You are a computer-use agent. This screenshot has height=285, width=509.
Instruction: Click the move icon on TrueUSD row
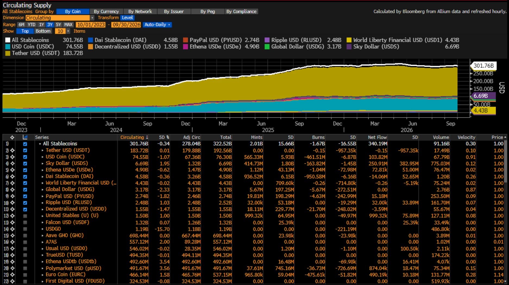(13, 255)
